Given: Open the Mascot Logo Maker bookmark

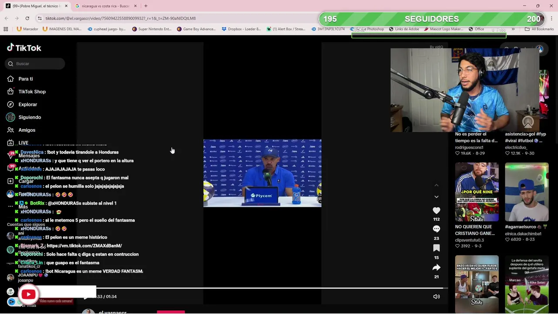Looking at the screenshot, I should tap(443, 29).
